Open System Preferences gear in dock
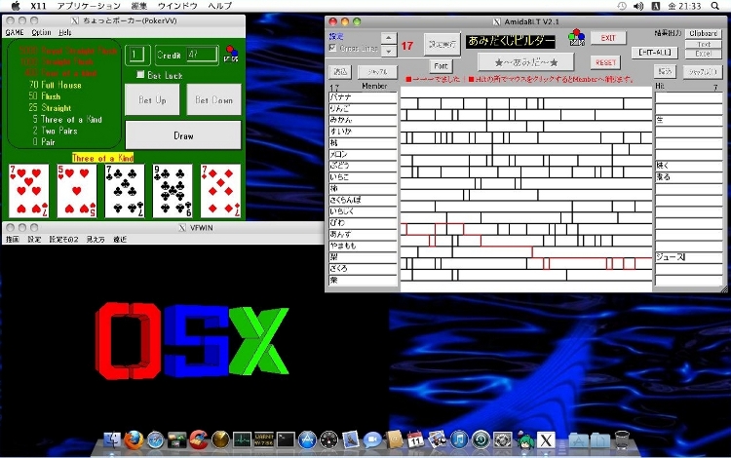Image resolution: width=731 pixels, height=458 pixels. pos(503,439)
